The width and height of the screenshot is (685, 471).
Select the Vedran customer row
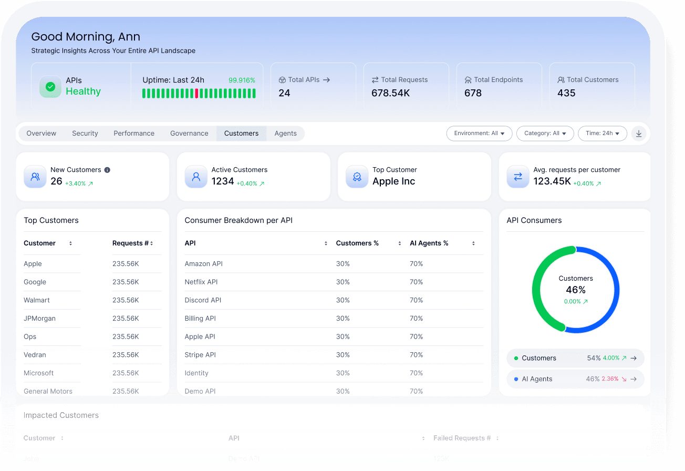(x=92, y=355)
